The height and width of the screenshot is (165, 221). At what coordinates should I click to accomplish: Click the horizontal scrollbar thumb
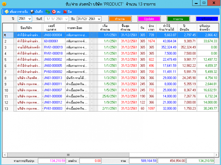coord(68,155)
